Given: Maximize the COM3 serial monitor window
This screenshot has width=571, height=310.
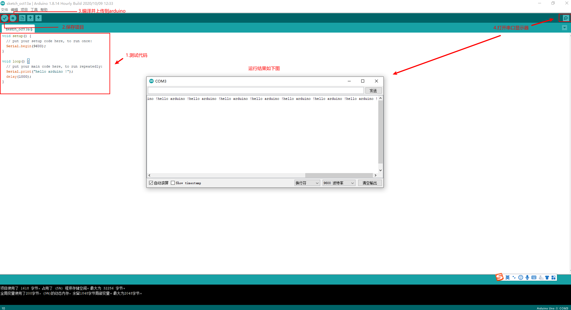Looking at the screenshot, I should click(x=363, y=81).
